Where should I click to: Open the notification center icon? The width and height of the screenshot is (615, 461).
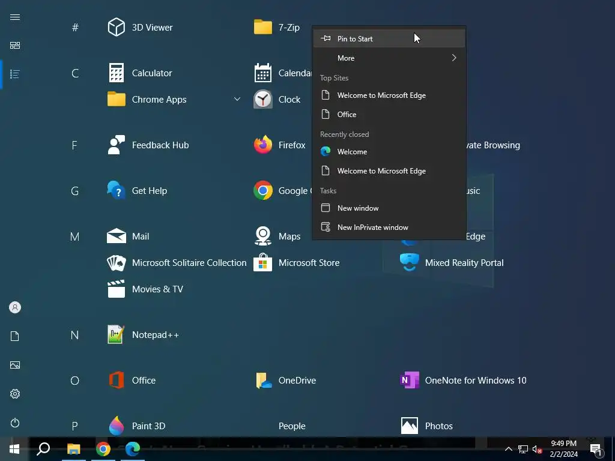(x=596, y=450)
